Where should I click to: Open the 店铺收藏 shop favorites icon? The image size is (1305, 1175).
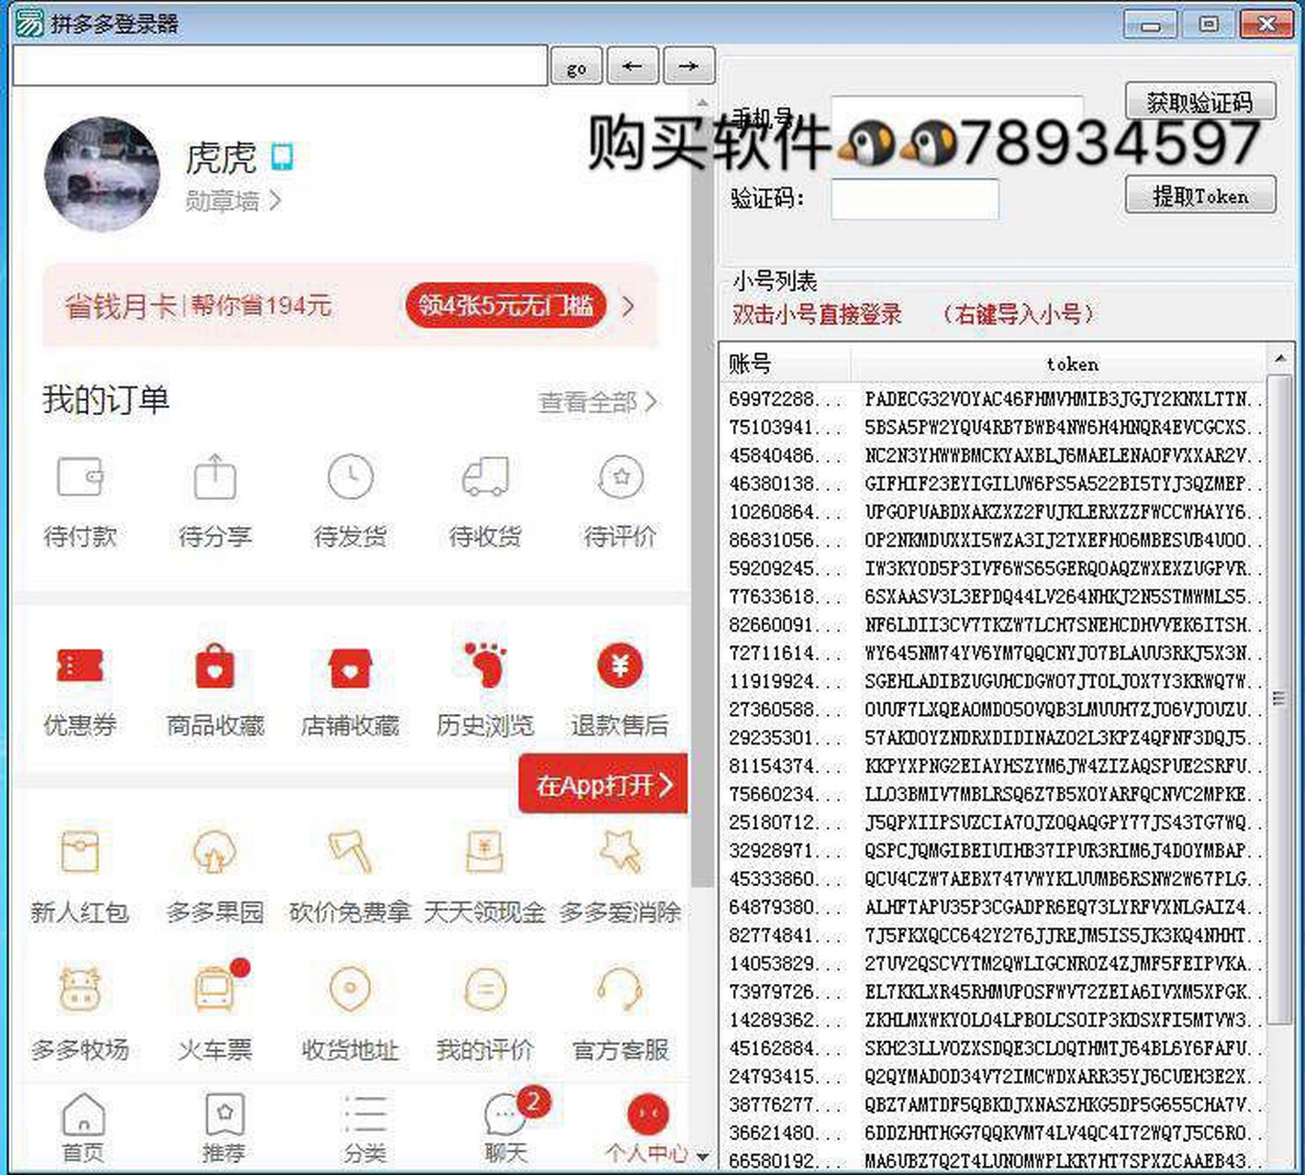pos(351,667)
